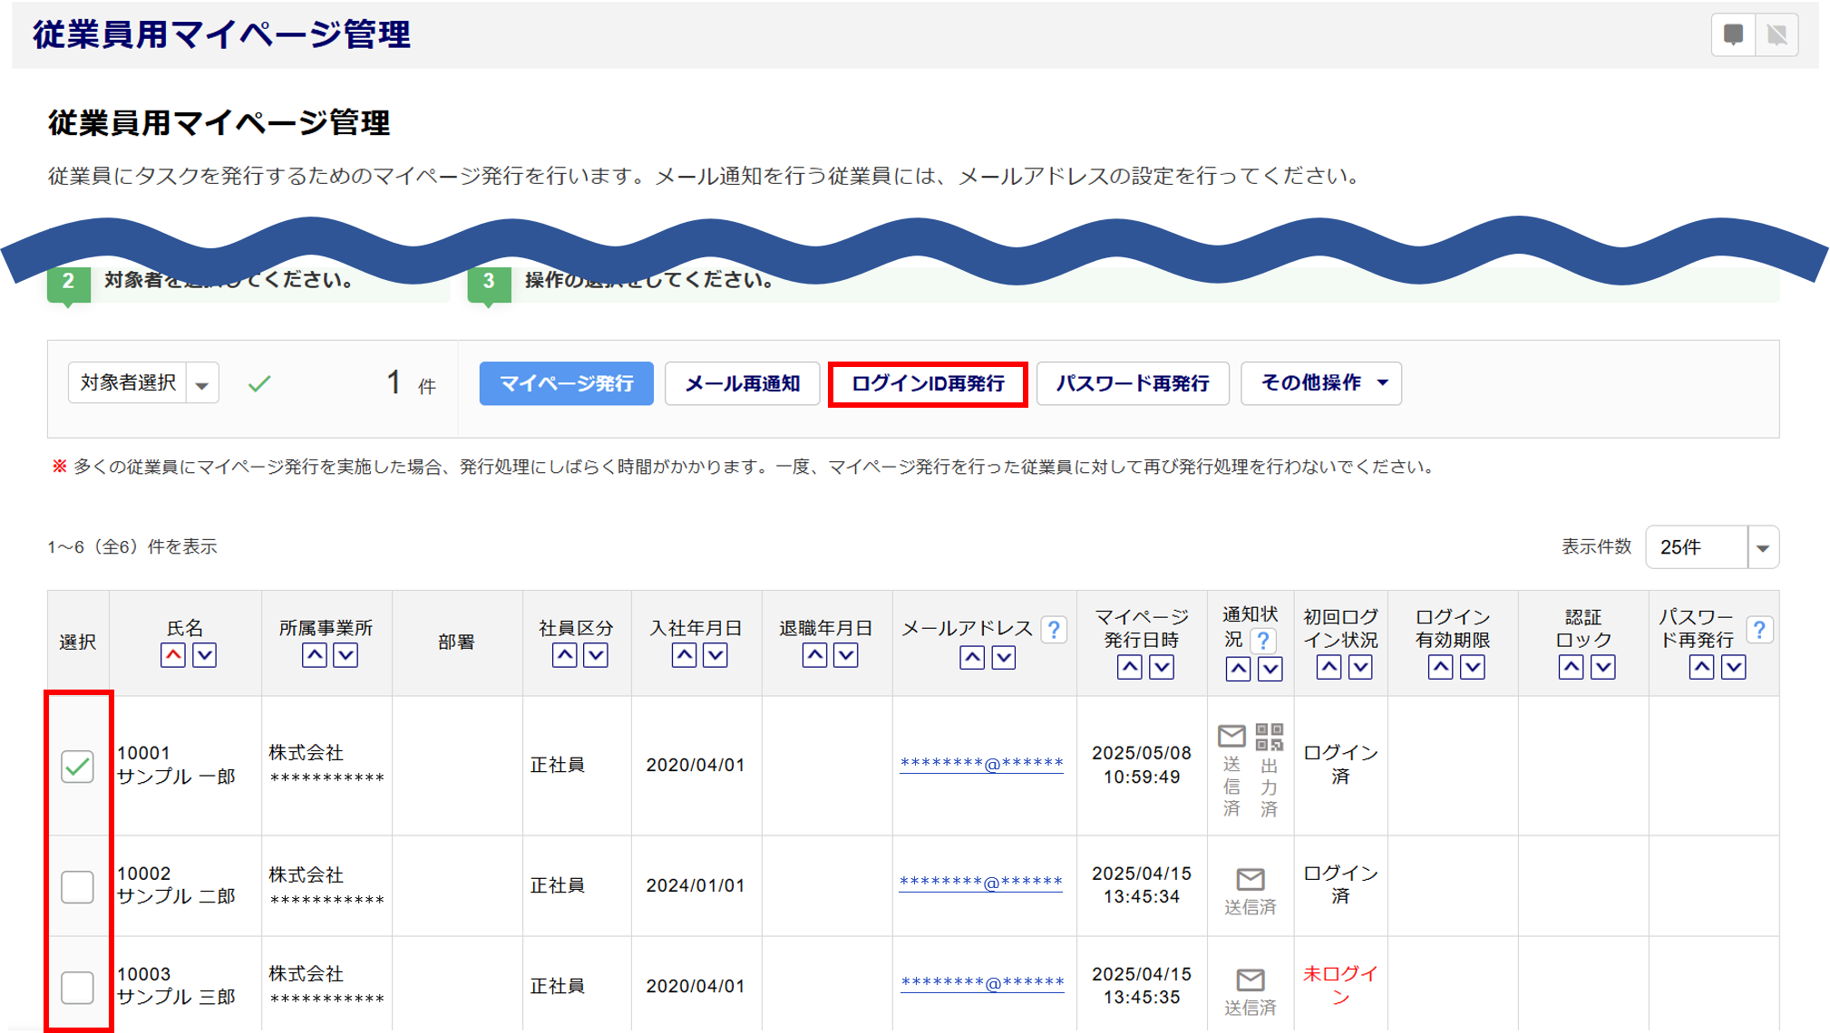This screenshot has width=1830, height=1033.
Task: Sort 社員区分 column ascending
Action: coord(564,655)
